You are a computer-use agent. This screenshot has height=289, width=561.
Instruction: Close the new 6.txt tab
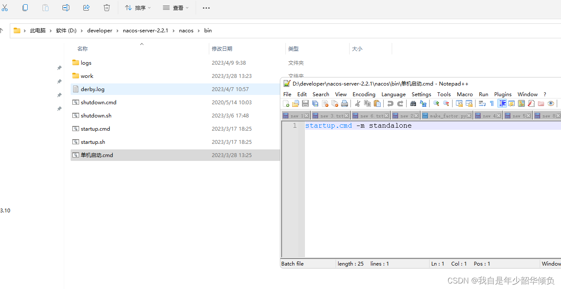pos(386,116)
